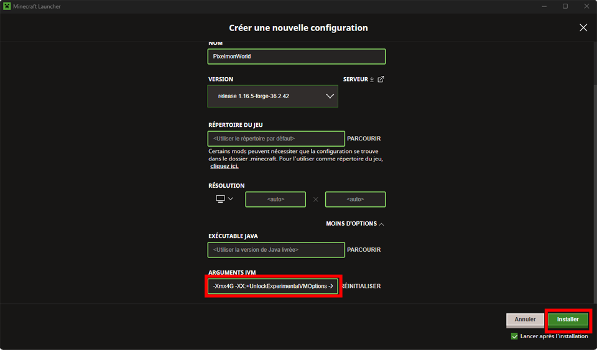Screen dimensions: 597x350
Task: Click the green Installer button
Action: click(x=568, y=320)
